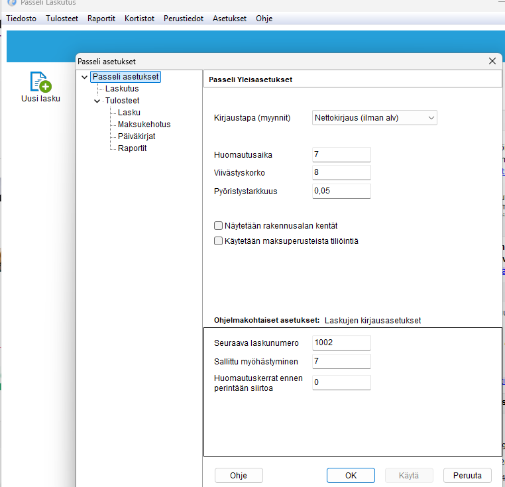This screenshot has height=487, width=505.
Task: Open the Kirjaustapa (myynnit) dropdown
Action: (x=374, y=118)
